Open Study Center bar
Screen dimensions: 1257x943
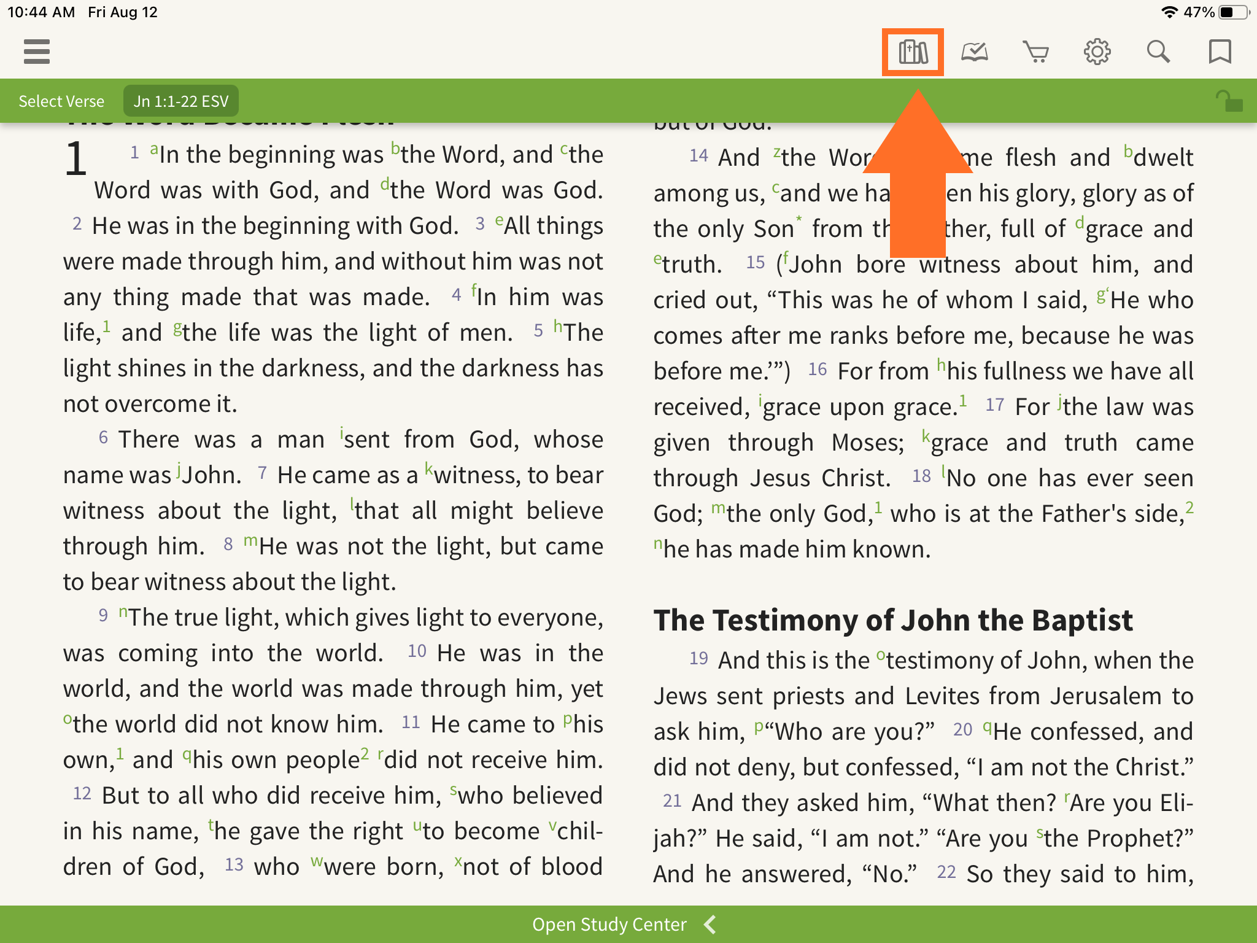(x=628, y=924)
